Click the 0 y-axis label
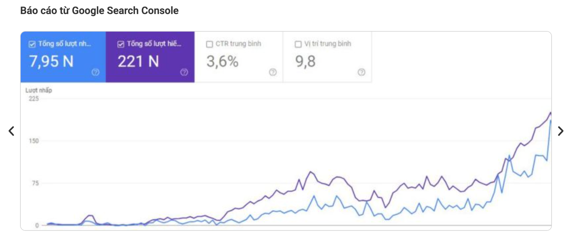The height and width of the screenshot is (236, 572). tap(37, 225)
